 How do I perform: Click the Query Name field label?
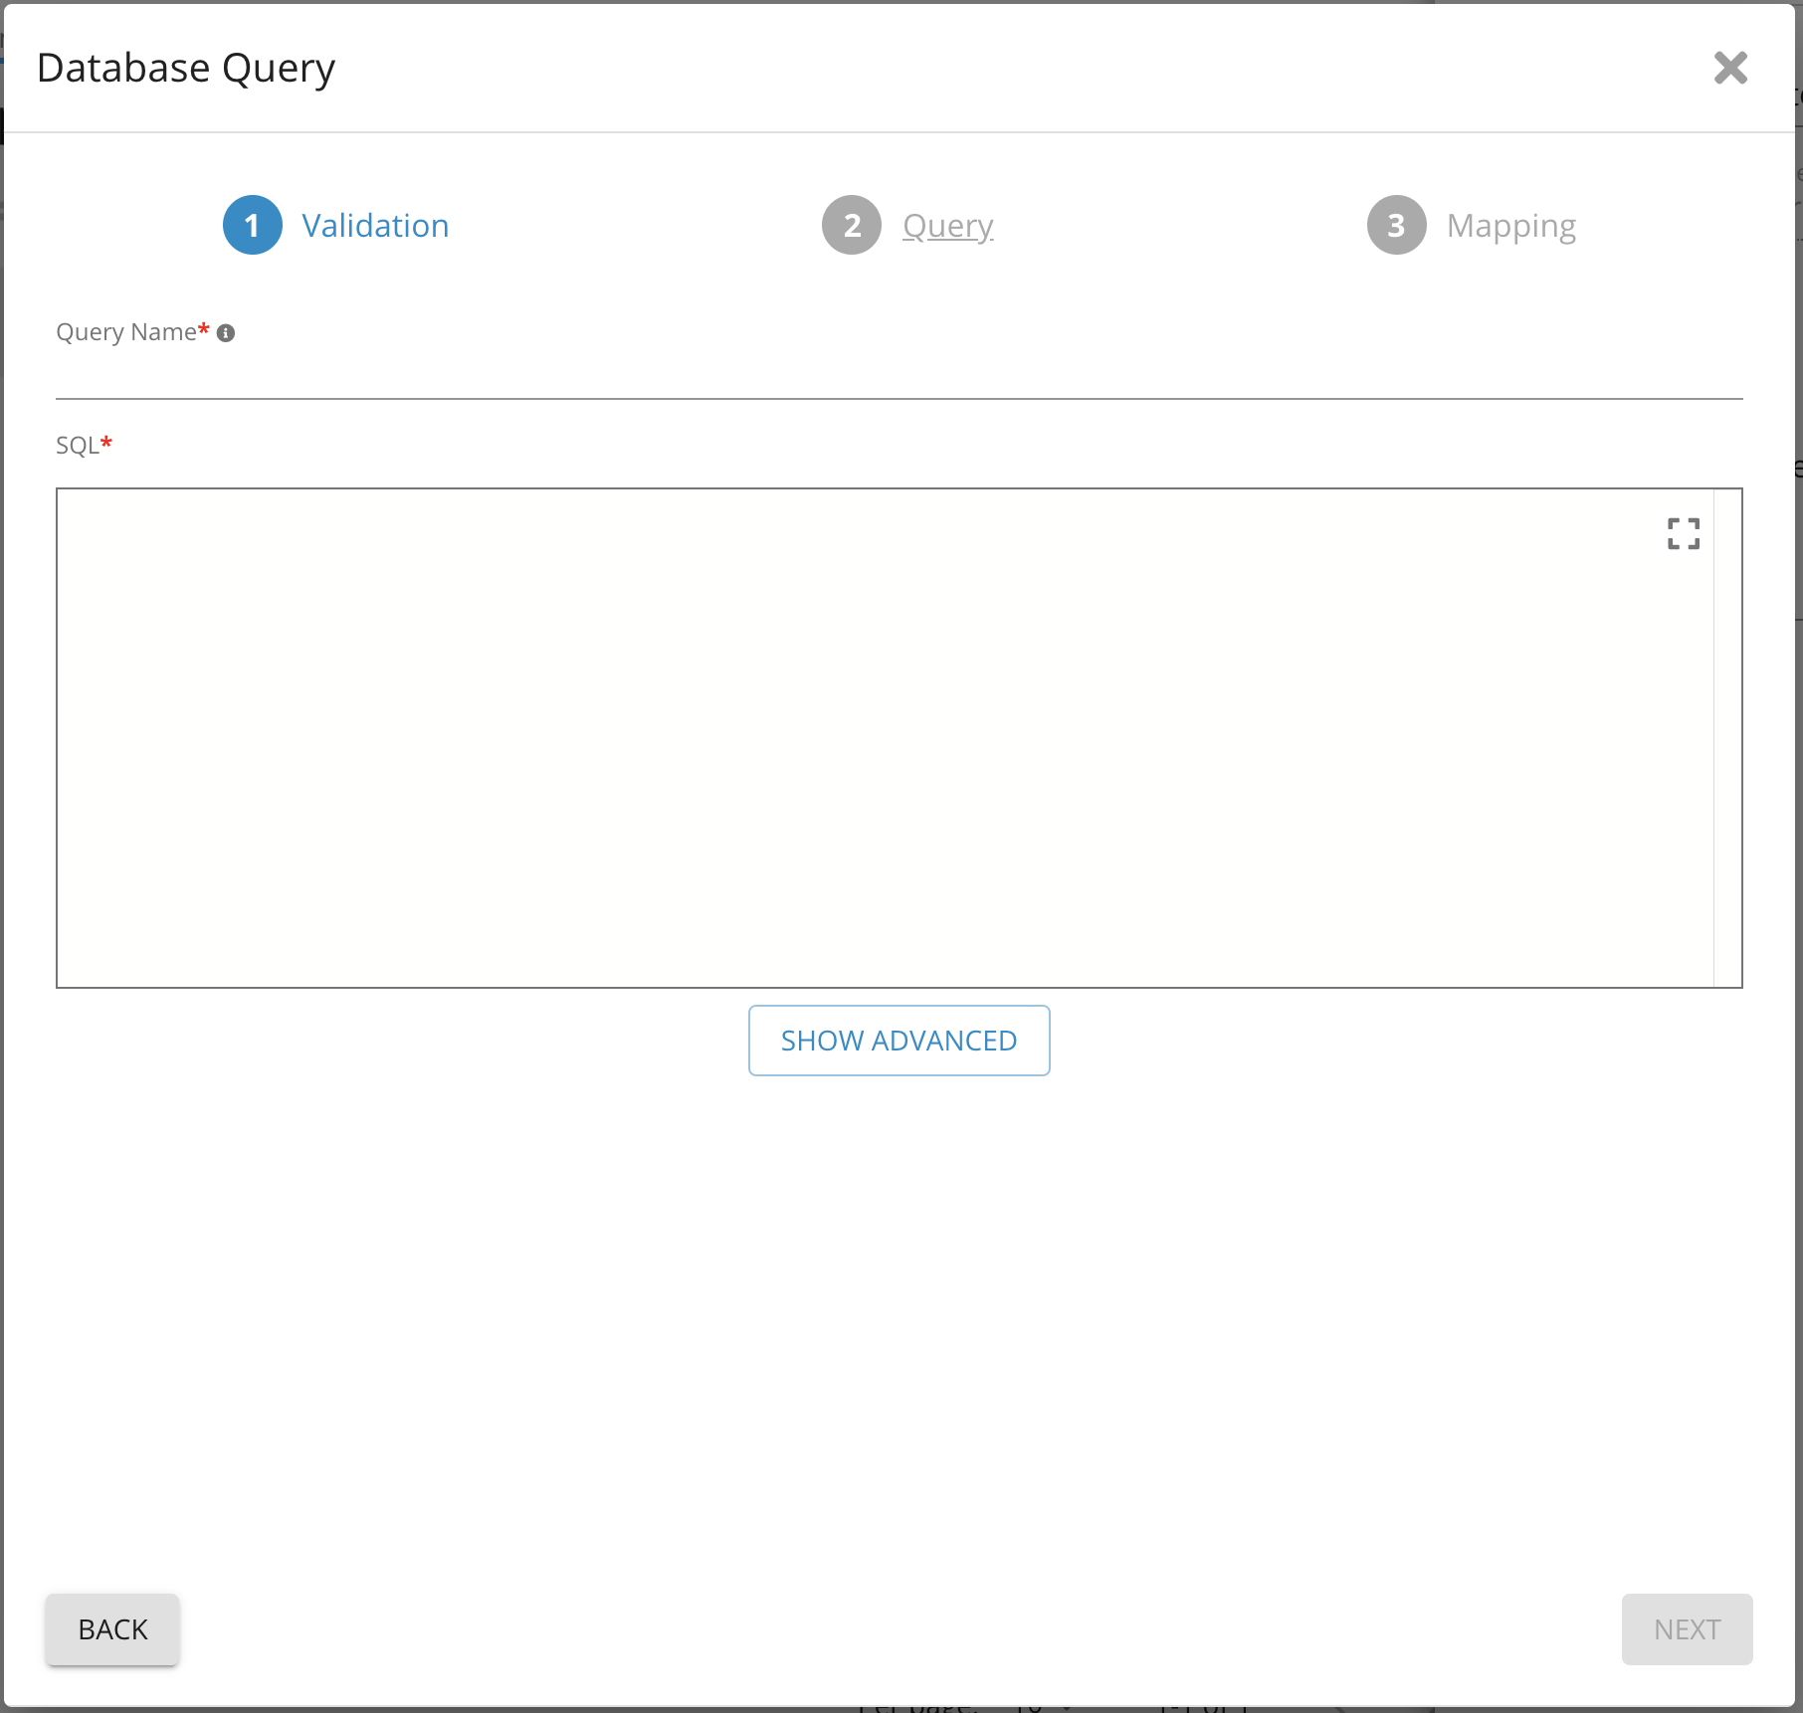click(126, 332)
